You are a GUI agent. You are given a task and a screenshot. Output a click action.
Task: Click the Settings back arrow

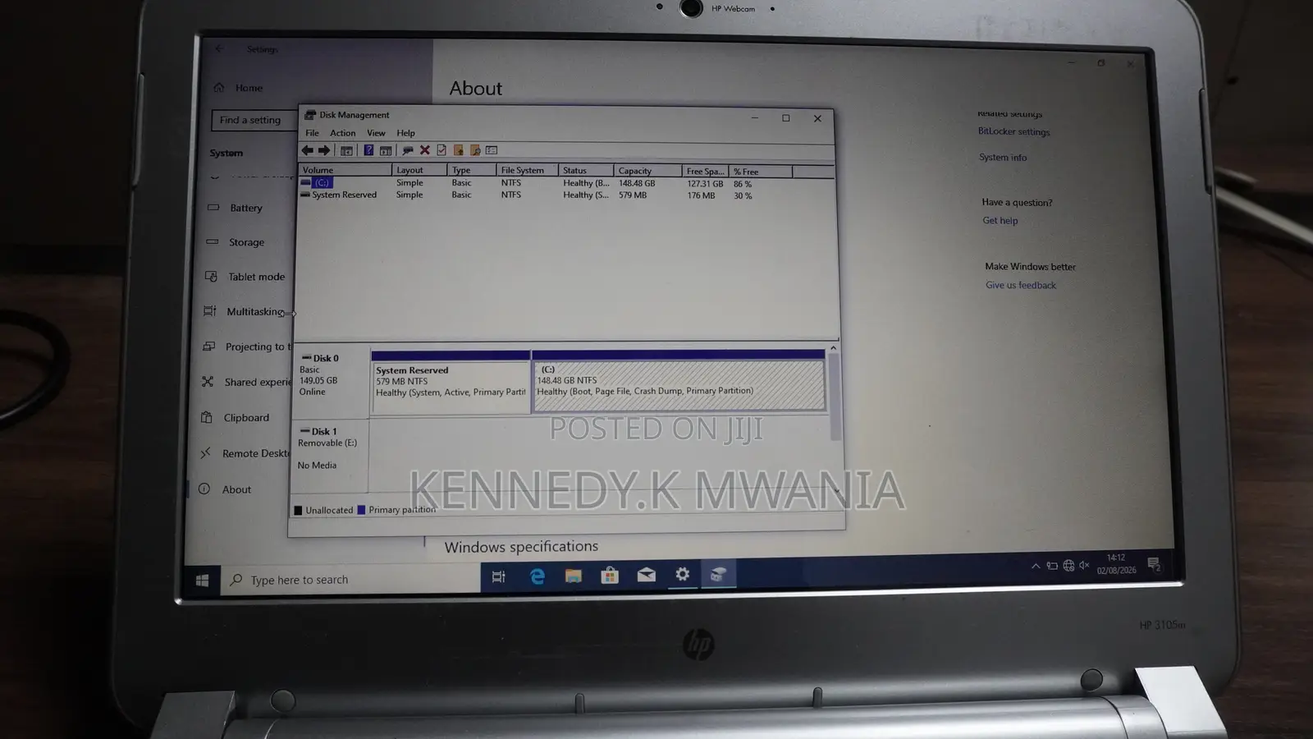click(219, 49)
